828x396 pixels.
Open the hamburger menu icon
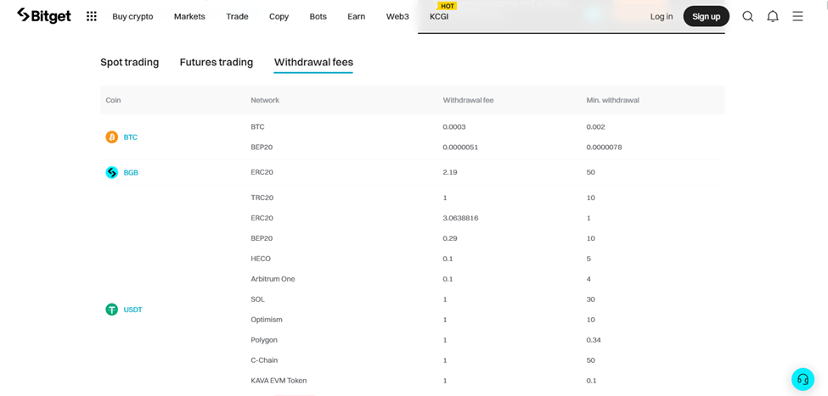click(x=798, y=16)
